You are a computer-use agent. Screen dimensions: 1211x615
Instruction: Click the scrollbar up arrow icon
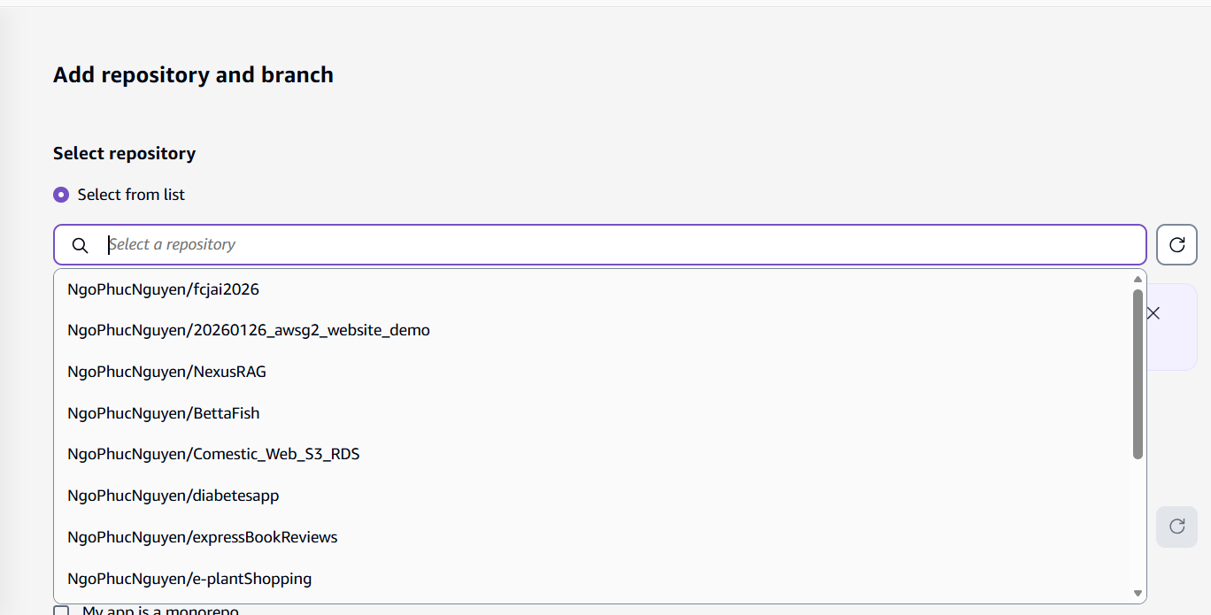point(1138,279)
